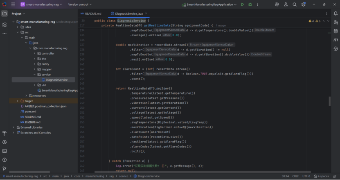Open Notifications bell panel
Viewport: 340px width, 180px height.
(x=335, y=13)
